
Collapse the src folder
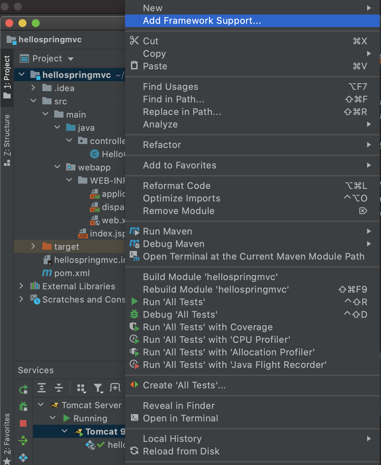coord(33,101)
